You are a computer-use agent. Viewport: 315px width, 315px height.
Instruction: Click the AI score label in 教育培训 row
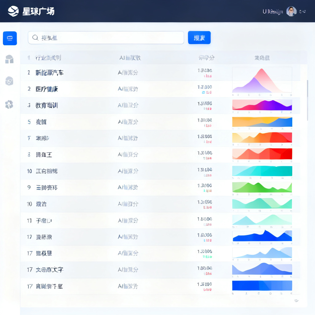128,105
